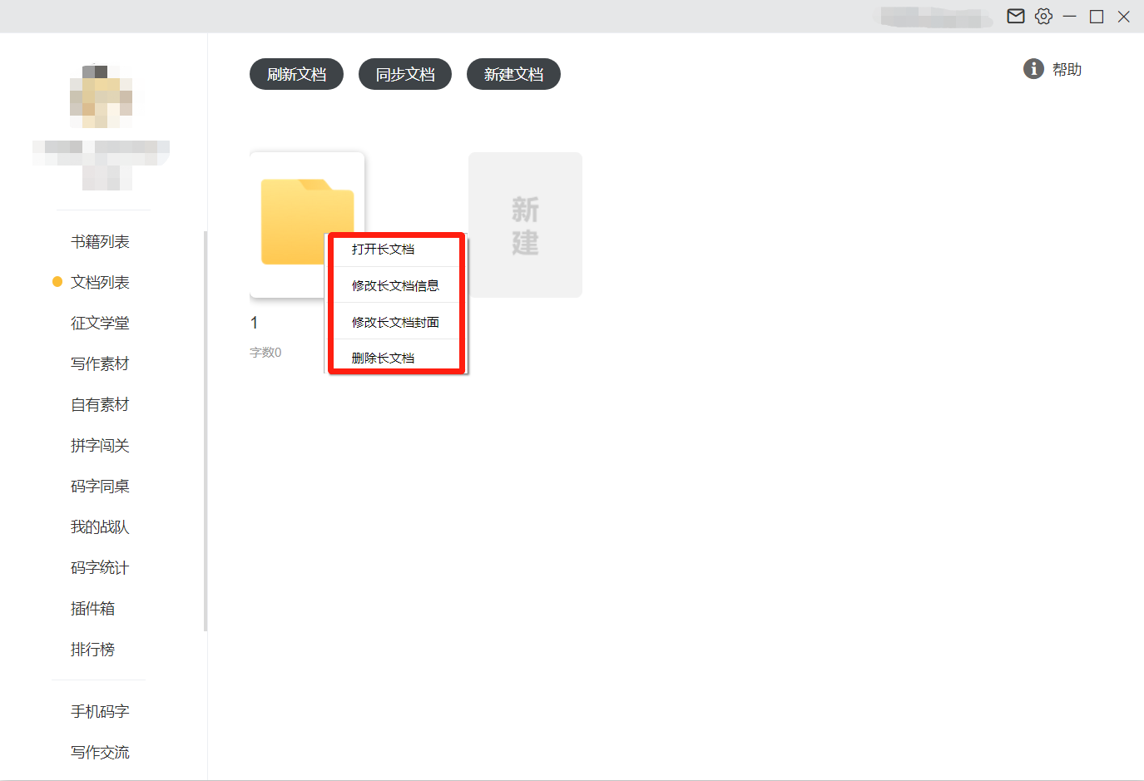Click the help info icon

[x=1033, y=69]
